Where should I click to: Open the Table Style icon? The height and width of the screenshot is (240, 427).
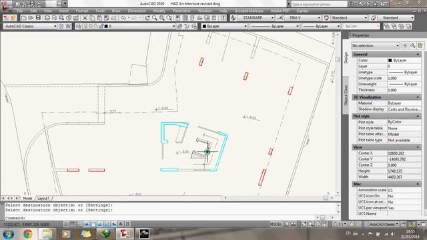coord(326,18)
